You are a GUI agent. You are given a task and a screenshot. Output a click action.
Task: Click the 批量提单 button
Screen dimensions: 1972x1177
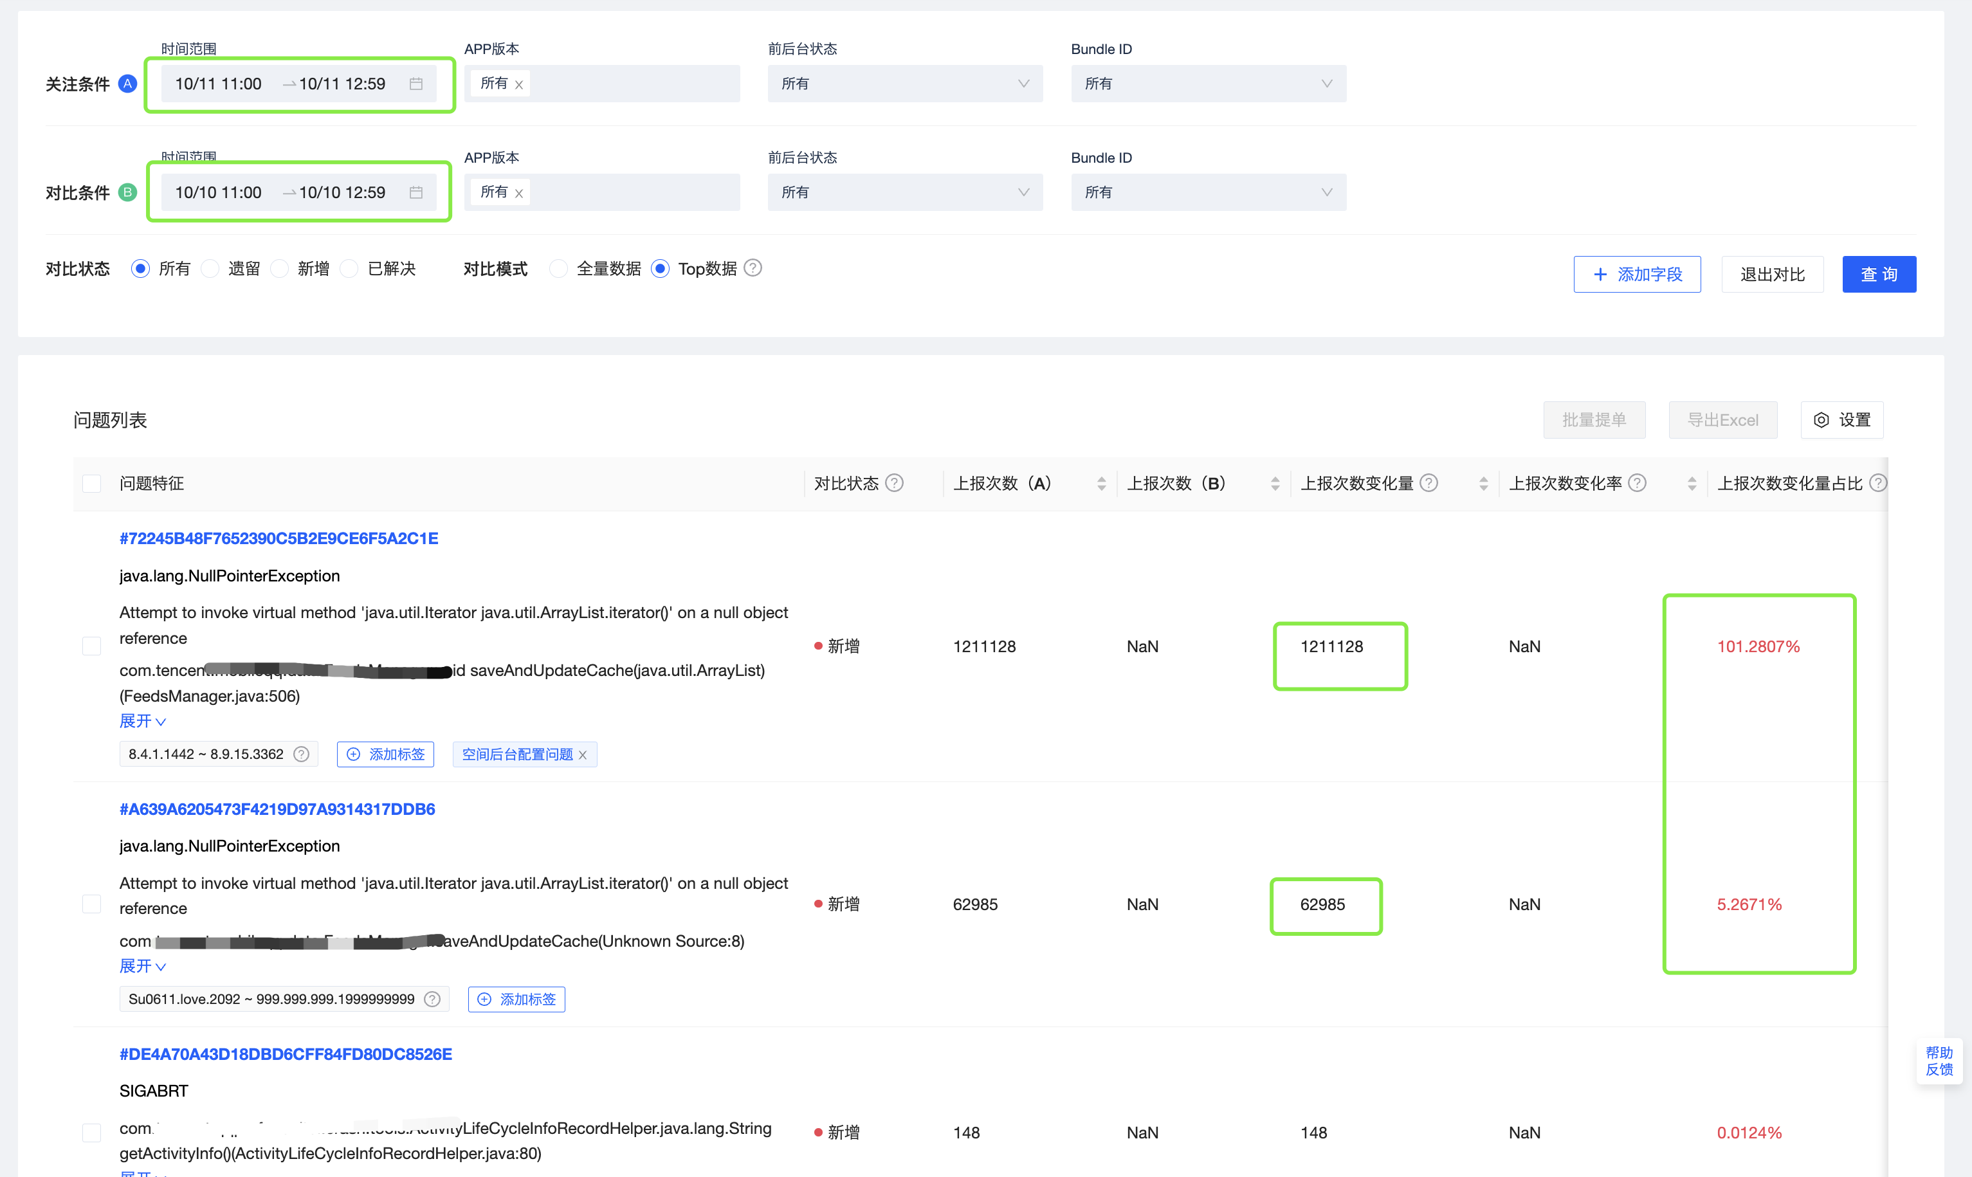point(1594,421)
